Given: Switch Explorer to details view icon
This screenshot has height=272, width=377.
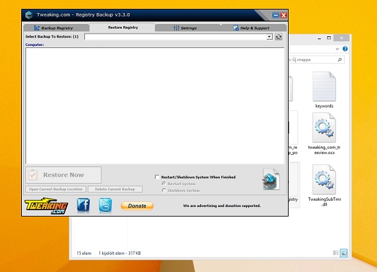Looking at the screenshot, I should 336,253.
